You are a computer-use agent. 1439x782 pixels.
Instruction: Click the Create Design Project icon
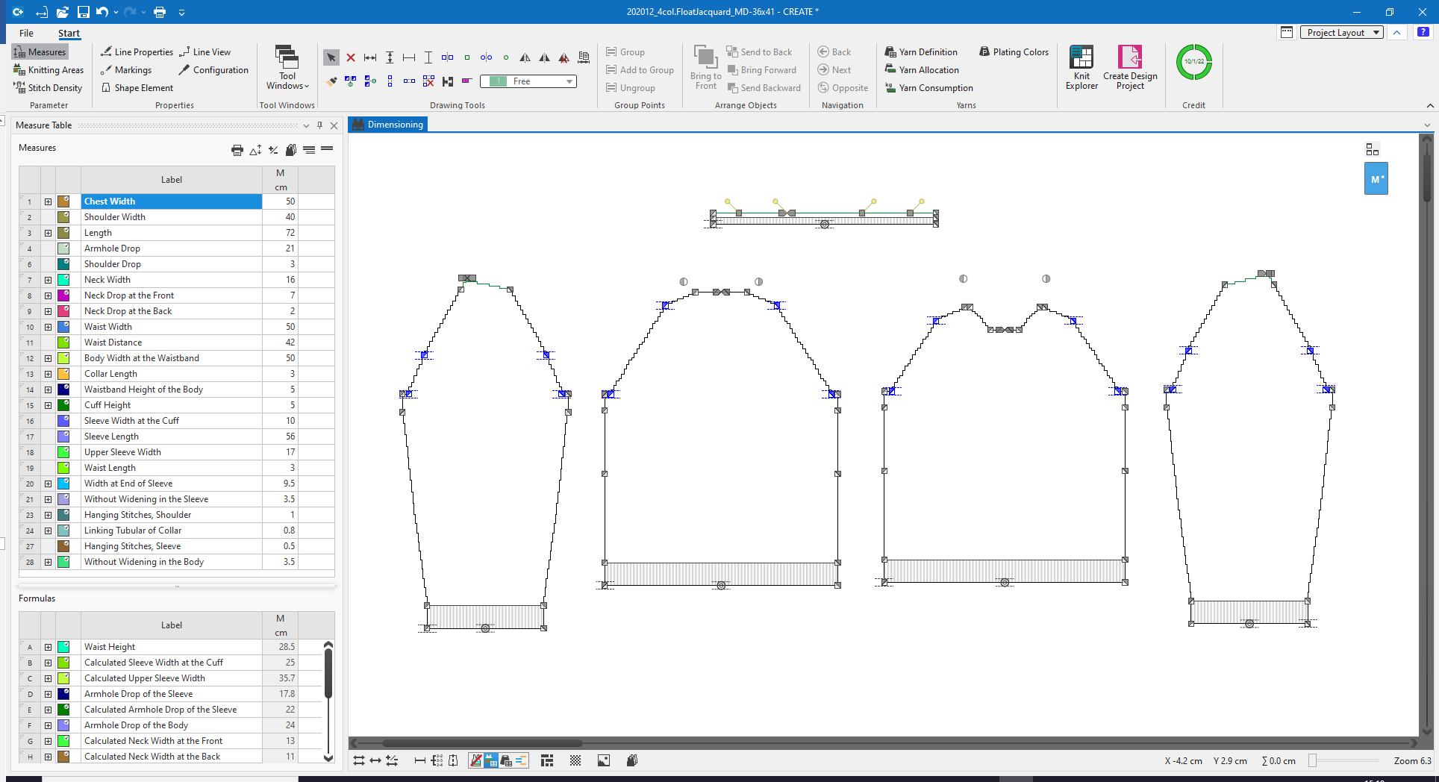(1130, 66)
